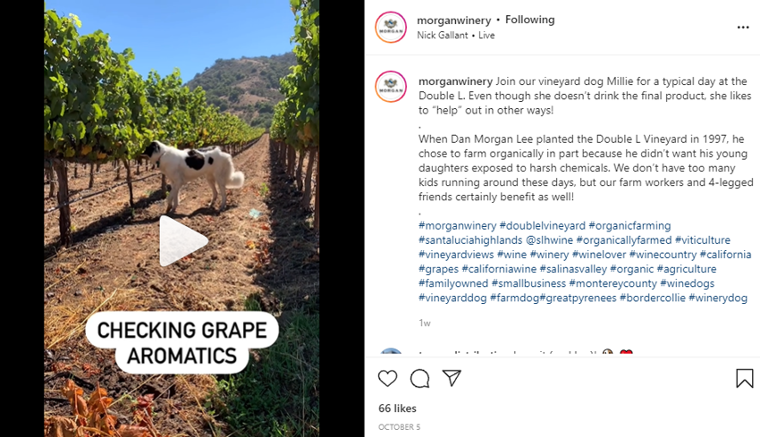Image resolution: width=760 pixels, height=437 pixels.
Task: Click the October 5 post date
Action: tap(399, 427)
